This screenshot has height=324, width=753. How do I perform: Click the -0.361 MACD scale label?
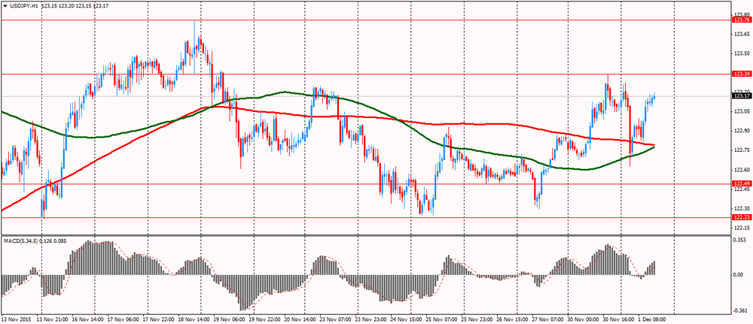741,310
